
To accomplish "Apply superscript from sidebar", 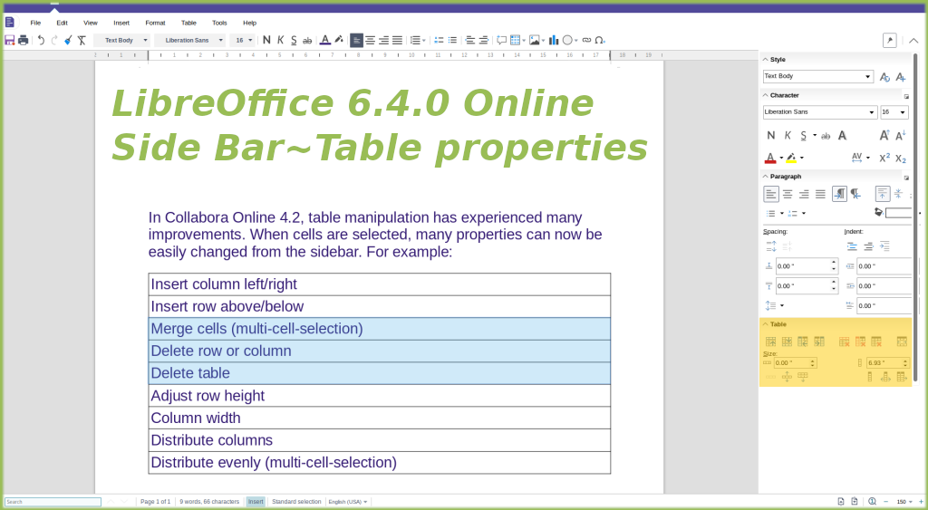I will [x=884, y=158].
